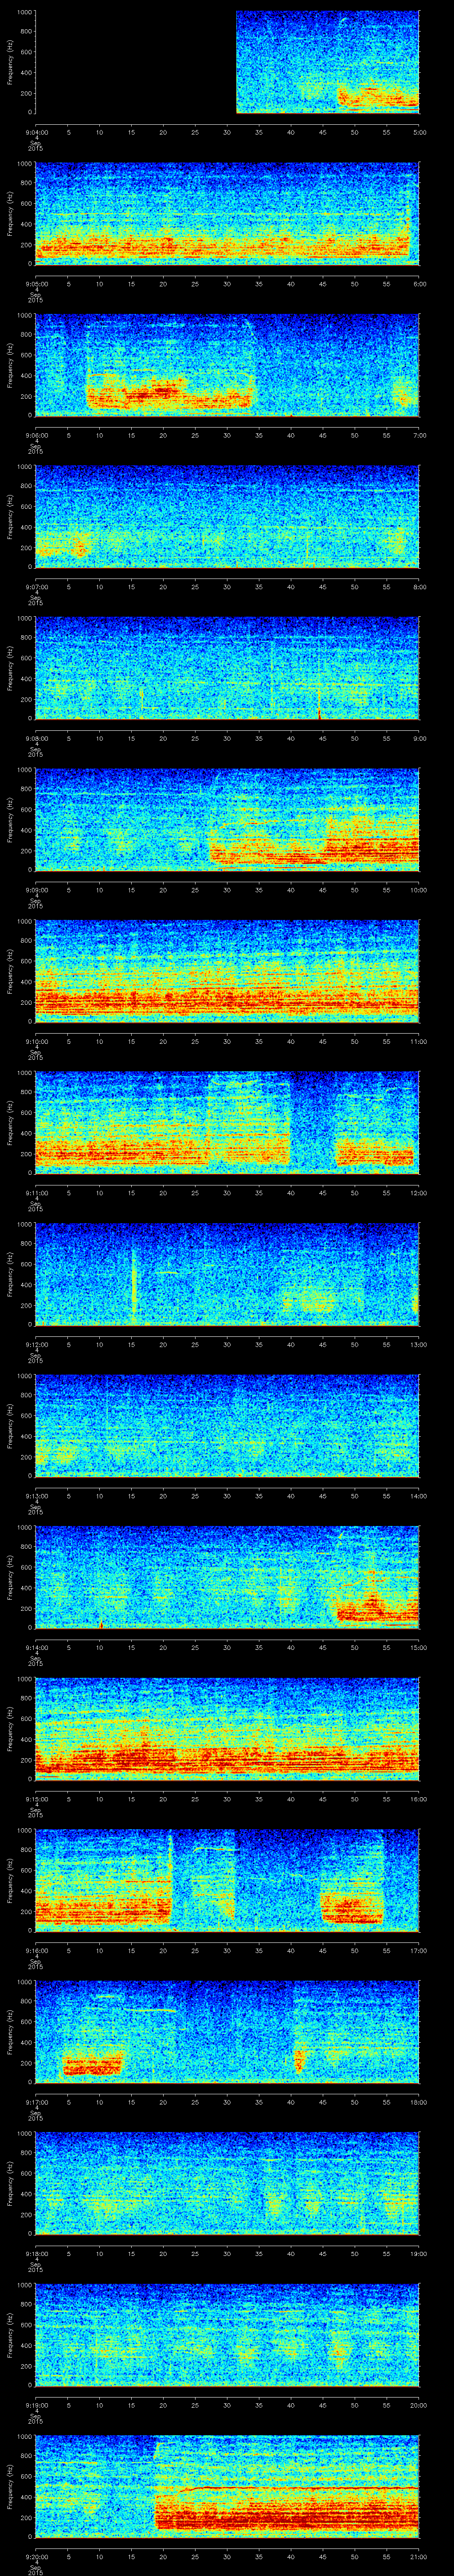
Task: Select the spectrogram panel beginning at 9:08:00
Action: [x=227, y=668]
